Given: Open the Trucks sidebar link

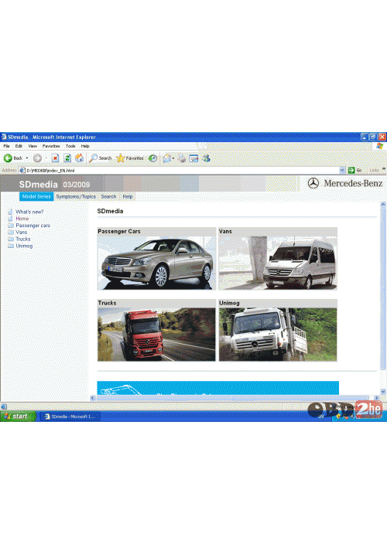Looking at the screenshot, I should [23, 239].
